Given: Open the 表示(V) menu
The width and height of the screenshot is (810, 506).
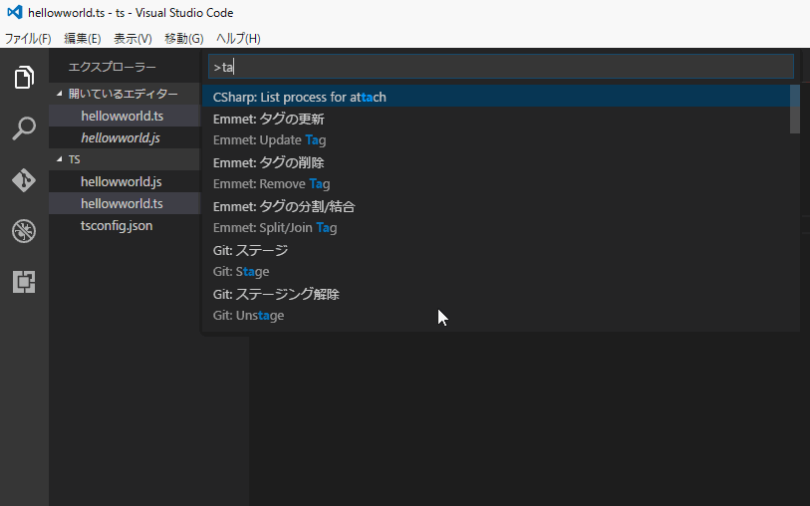Looking at the screenshot, I should [x=133, y=39].
